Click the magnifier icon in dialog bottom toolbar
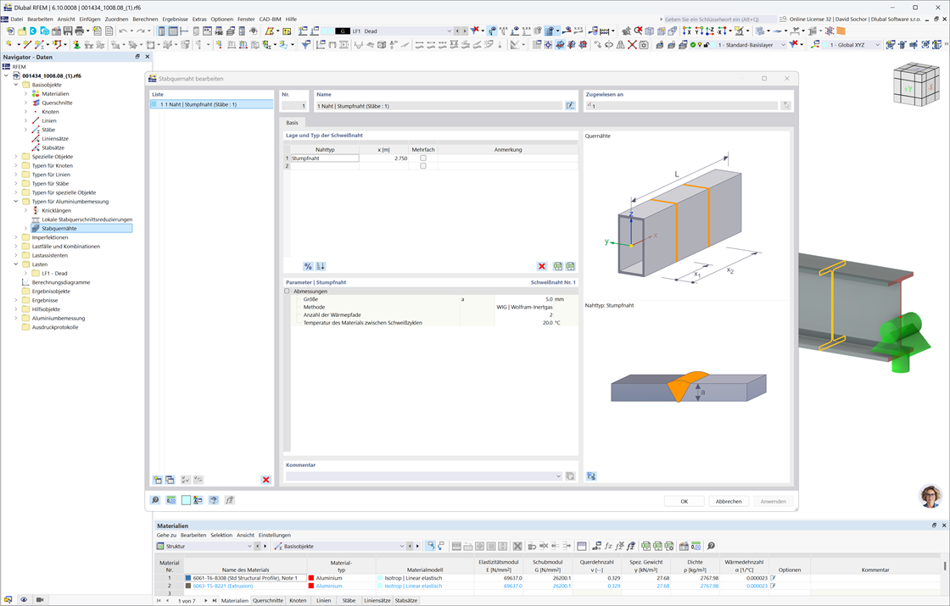950x606 pixels. (x=155, y=500)
